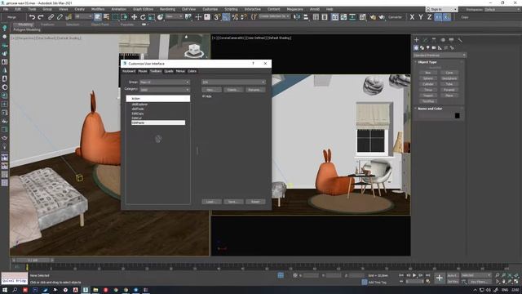Open the toolbar name dropdown in dialog

[x=233, y=82]
